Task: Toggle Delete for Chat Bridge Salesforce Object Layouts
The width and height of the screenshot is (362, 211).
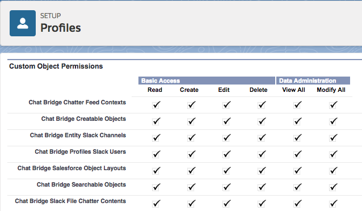Action: coord(262,171)
